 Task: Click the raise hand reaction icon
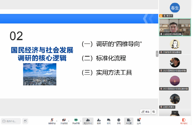point(25,121)
